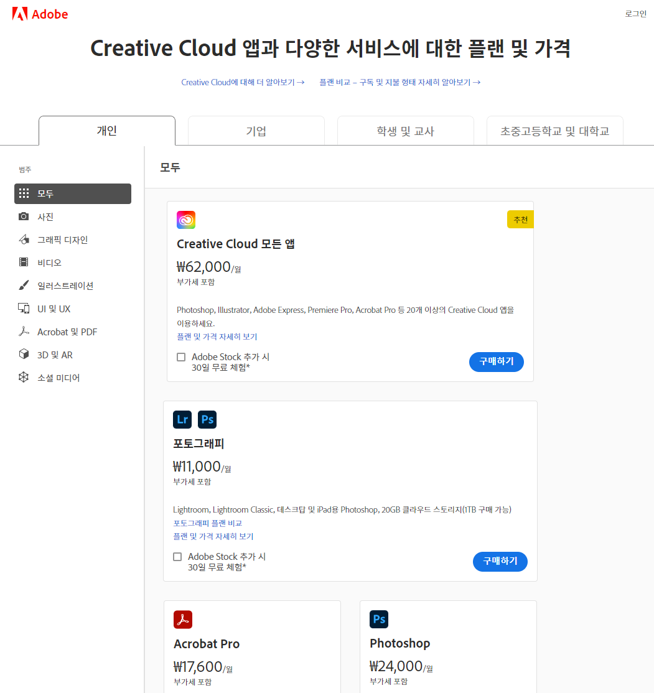Click the 그래픽 디자인 pen-shape icon
Viewport: 654px width, 693px height.
(x=24, y=239)
